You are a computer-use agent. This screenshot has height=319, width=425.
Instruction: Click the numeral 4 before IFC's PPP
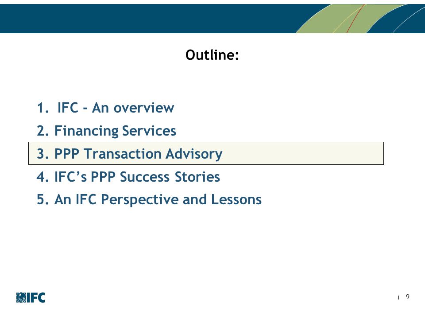pyautogui.click(x=41, y=177)
